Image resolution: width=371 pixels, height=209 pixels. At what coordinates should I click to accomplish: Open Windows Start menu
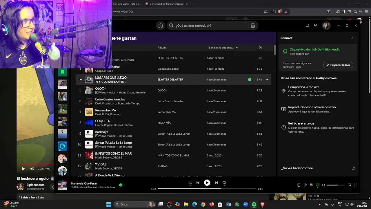pos(109,204)
